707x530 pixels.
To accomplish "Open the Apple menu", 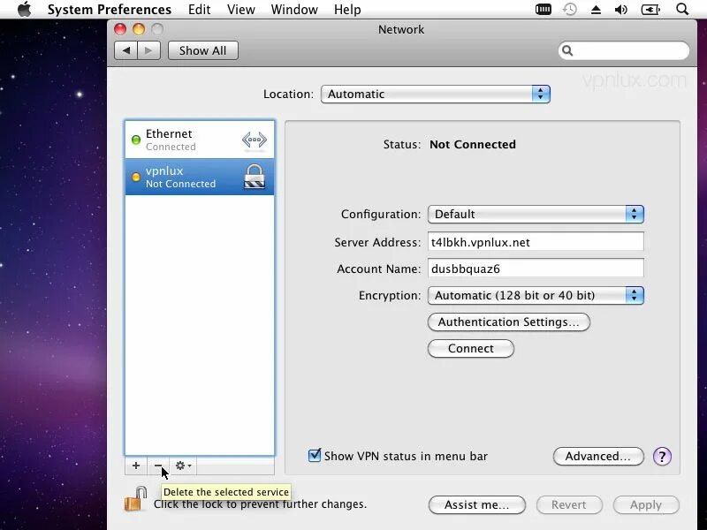I will 25,9.
